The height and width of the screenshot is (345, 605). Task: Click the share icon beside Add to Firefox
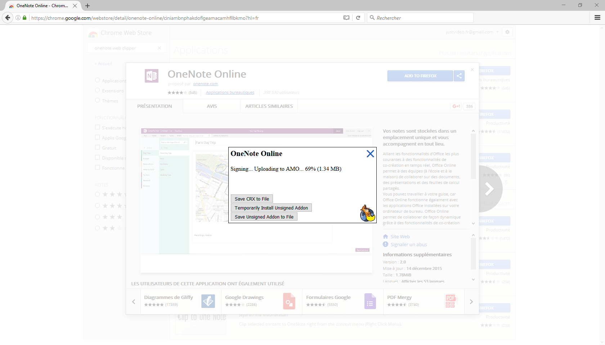click(x=459, y=76)
